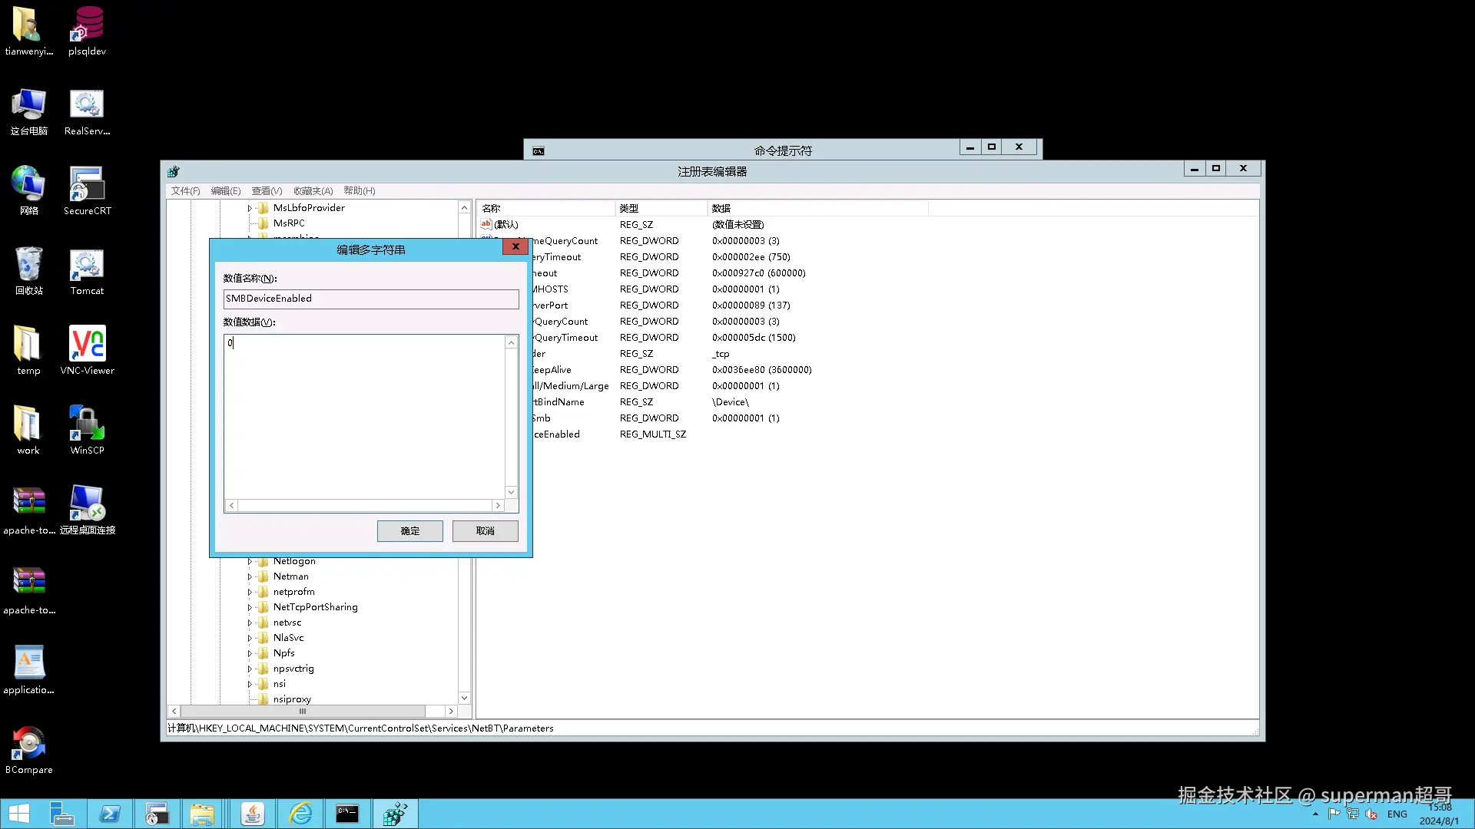This screenshot has width=1475, height=829.
Task: Select the NlaSvc registry key
Action: [x=288, y=638]
